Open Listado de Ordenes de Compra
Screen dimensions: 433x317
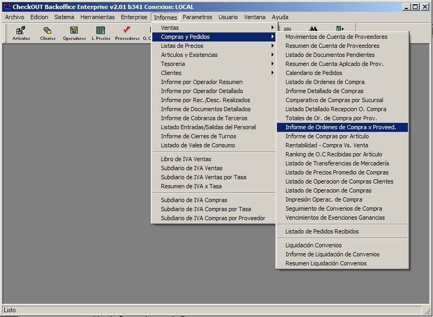coord(342,82)
